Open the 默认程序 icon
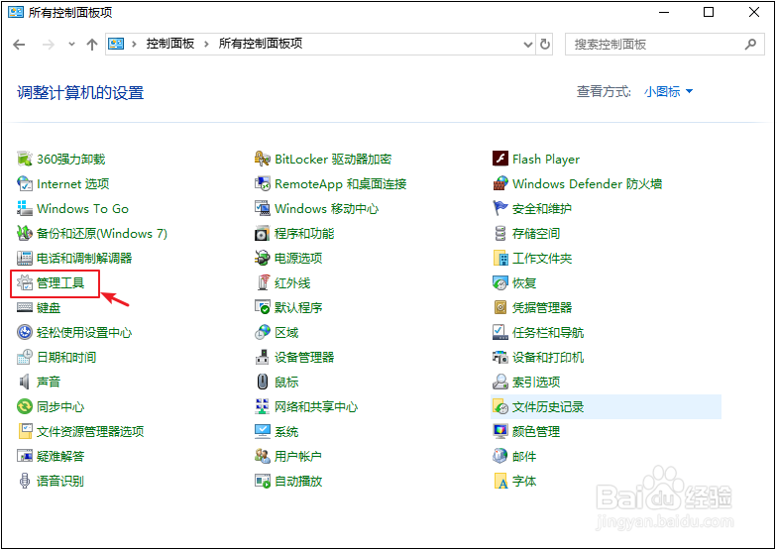Screen dimensions: 777x549 click(262, 307)
